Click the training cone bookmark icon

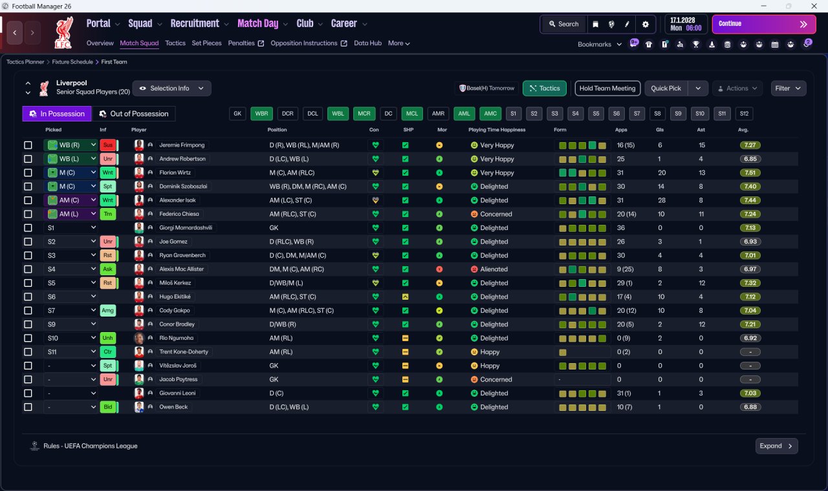(712, 45)
